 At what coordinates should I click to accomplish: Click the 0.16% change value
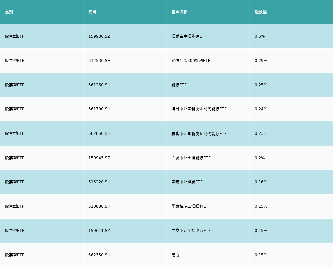click(261, 182)
